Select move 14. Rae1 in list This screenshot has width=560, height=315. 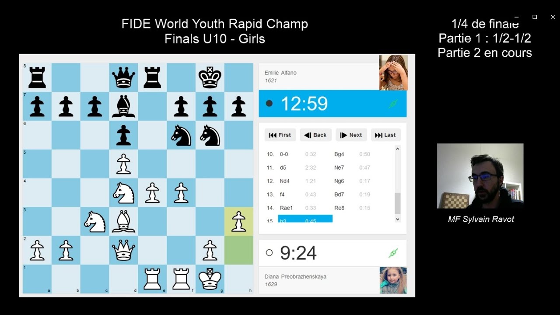(286, 208)
